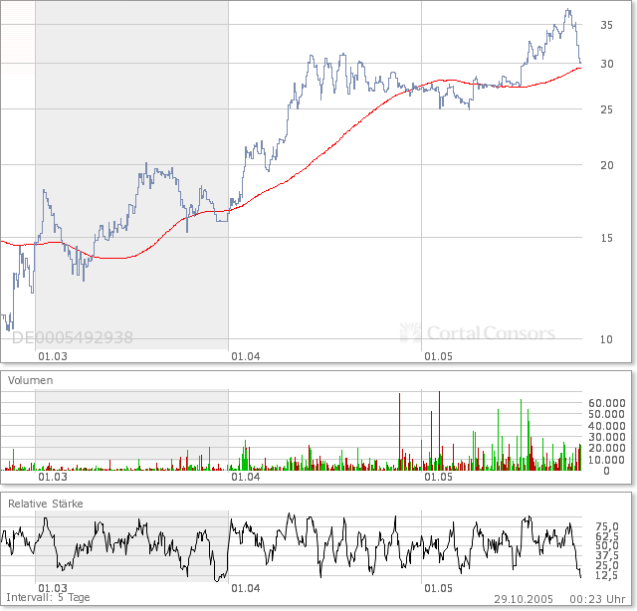Click the red moving average line's right end
The width and height of the screenshot is (637, 611).
click(x=580, y=67)
